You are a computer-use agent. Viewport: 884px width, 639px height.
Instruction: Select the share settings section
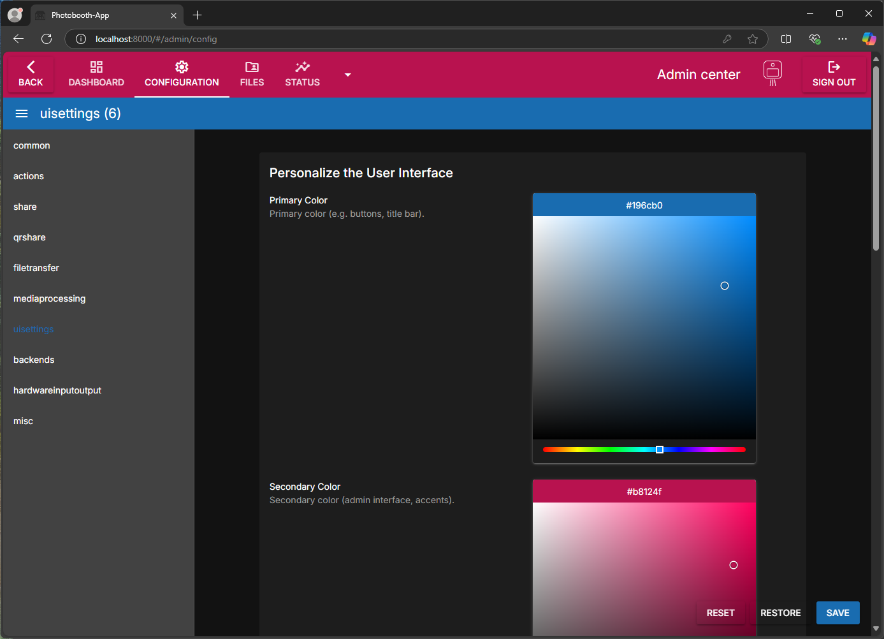click(98, 207)
